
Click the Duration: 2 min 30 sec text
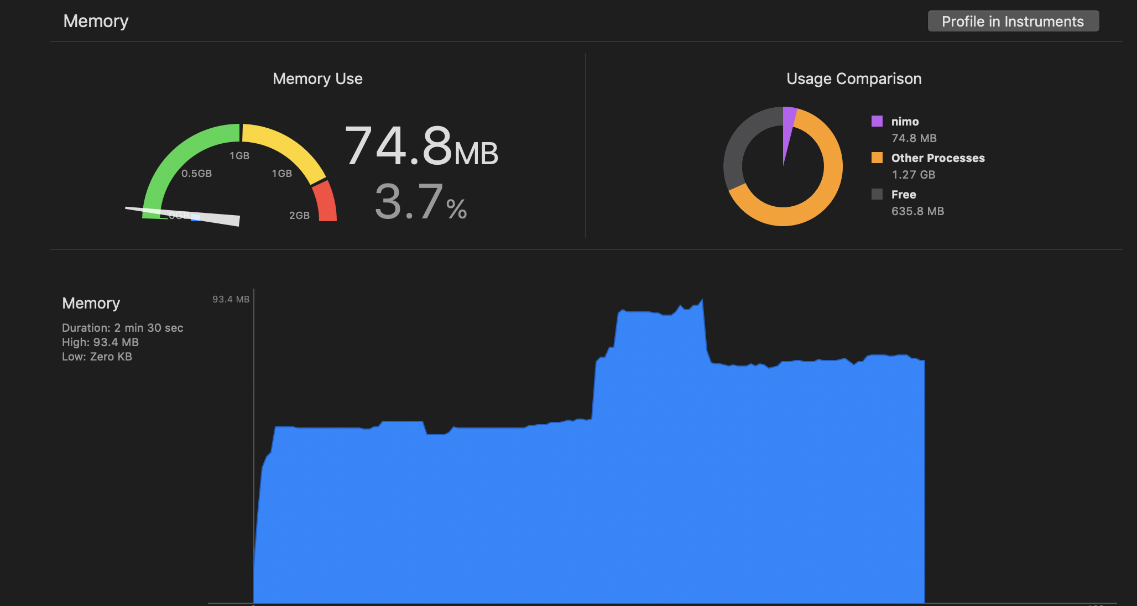pos(122,328)
